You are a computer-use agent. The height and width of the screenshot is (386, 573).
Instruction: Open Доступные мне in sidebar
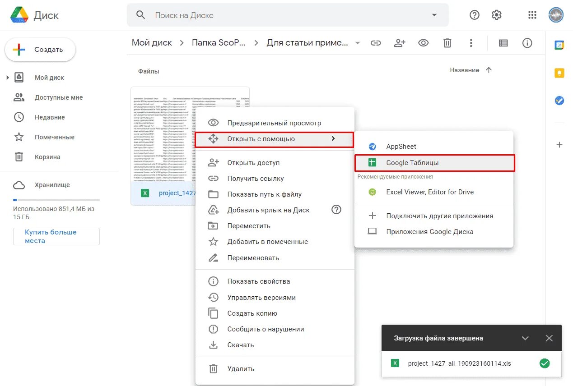point(59,97)
